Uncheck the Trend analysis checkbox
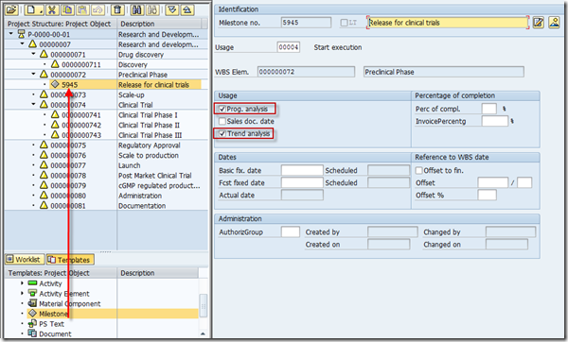The height and width of the screenshot is (342, 568). [222, 133]
